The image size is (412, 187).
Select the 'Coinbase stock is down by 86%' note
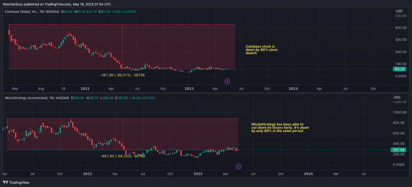click(262, 49)
